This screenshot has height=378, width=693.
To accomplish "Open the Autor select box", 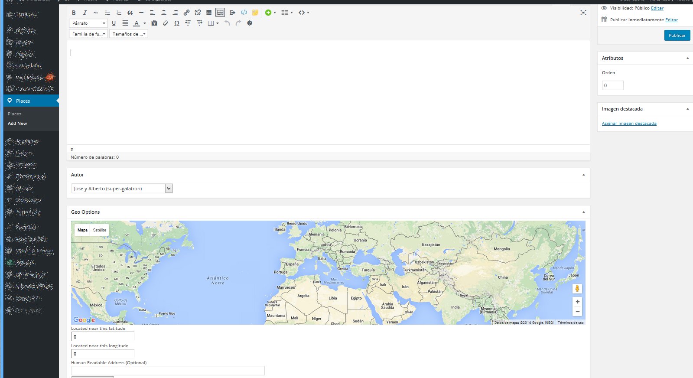I will [x=122, y=189].
